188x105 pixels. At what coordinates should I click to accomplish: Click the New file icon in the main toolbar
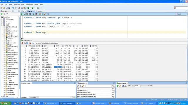click(1, 8)
